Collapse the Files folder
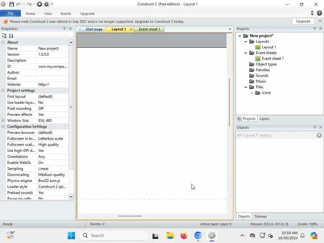Image resolution: width=324 pixels, height=243 pixels. 246,87
